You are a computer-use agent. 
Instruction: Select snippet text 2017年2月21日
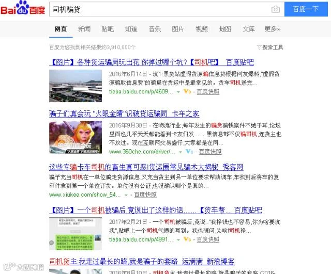click(x=128, y=222)
